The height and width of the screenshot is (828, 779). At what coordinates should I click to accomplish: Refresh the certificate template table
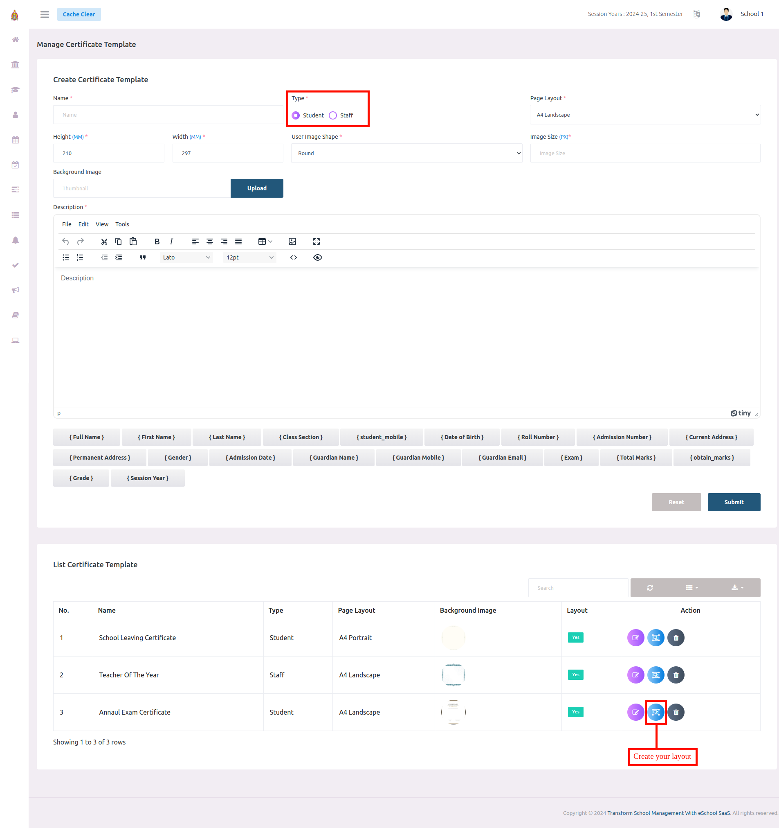(650, 588)
